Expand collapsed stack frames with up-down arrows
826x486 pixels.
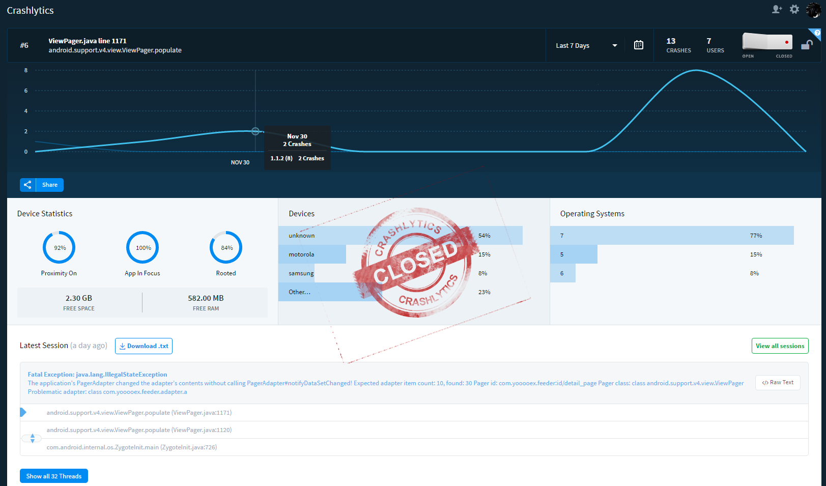32,438
